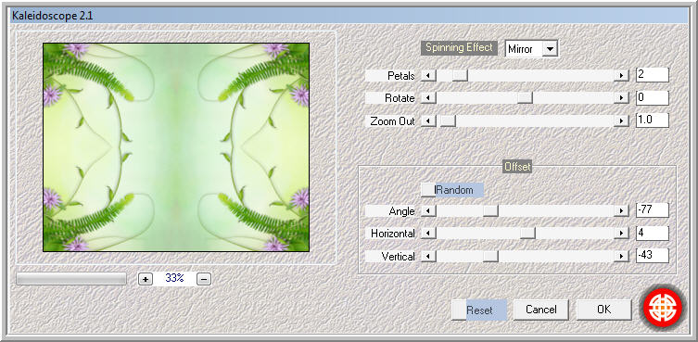Click Horizontal slider left arrow
Image resolution: width=698 pixels, height=342 pixels.
tap(428, 233)
